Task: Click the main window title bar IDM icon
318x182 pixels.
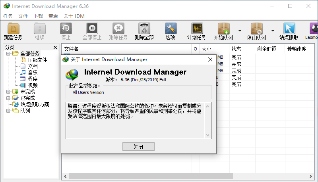Action: pyautogui.click(x=7, y=6)
